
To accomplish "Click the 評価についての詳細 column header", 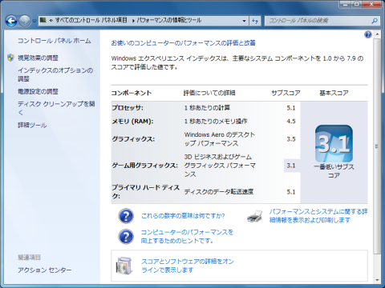I will point(209,93).
